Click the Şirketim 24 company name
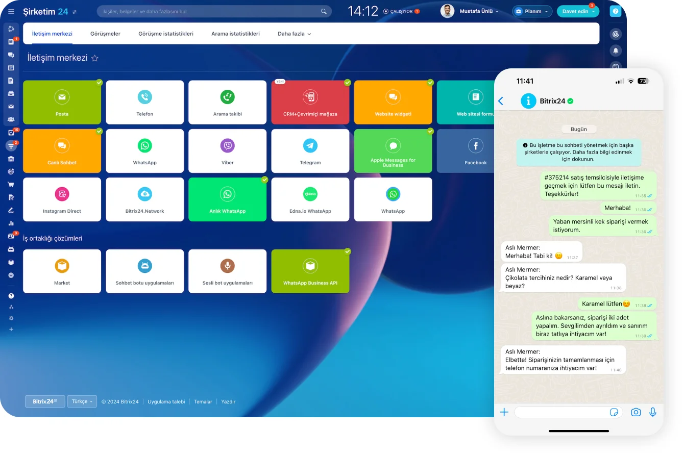Screen dimensions: 684x456 (x=46, y=11)
